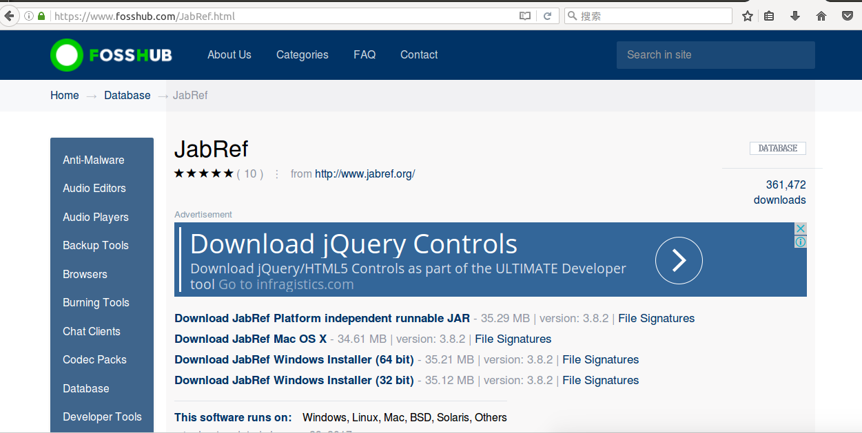Open Browsers category in sidebar
Viewport: 862px width, 433px height.
tap(85, 274)
